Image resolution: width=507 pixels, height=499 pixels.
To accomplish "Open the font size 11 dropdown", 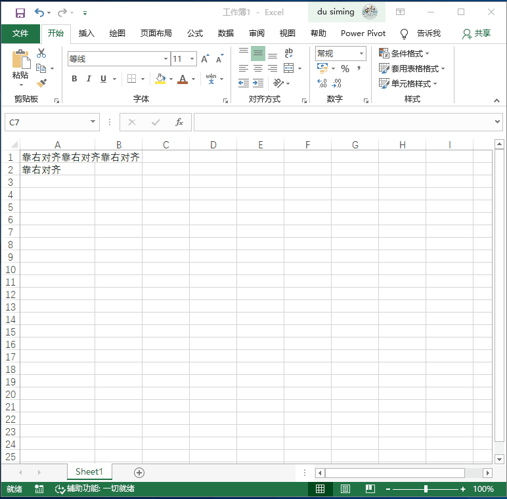I will [192, 59].
